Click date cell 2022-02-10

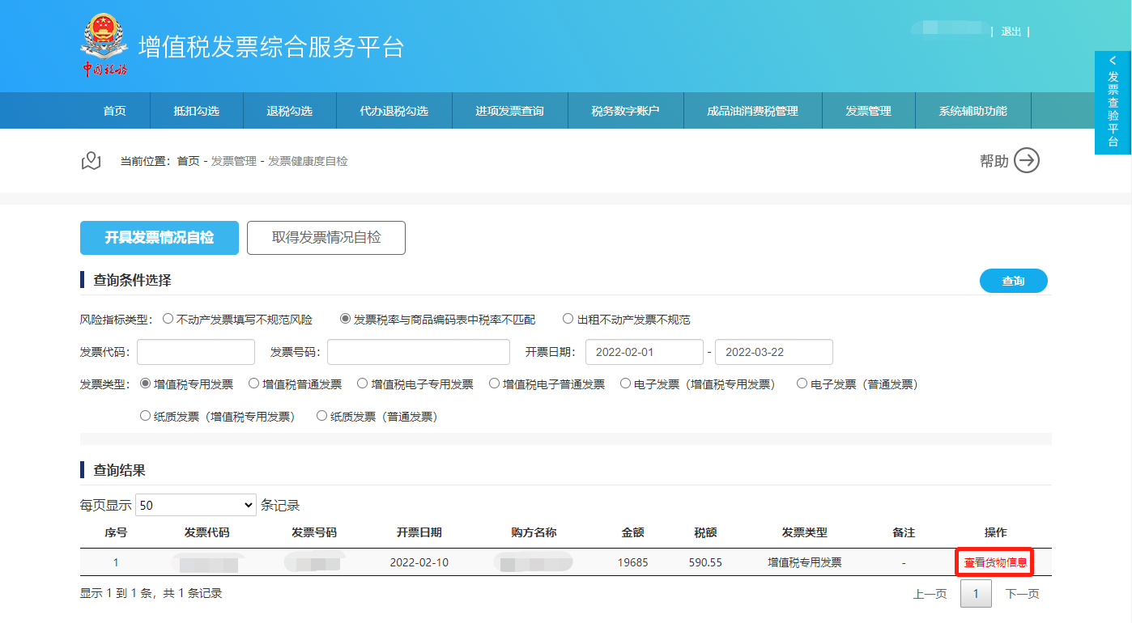click(x=419, y=562)
